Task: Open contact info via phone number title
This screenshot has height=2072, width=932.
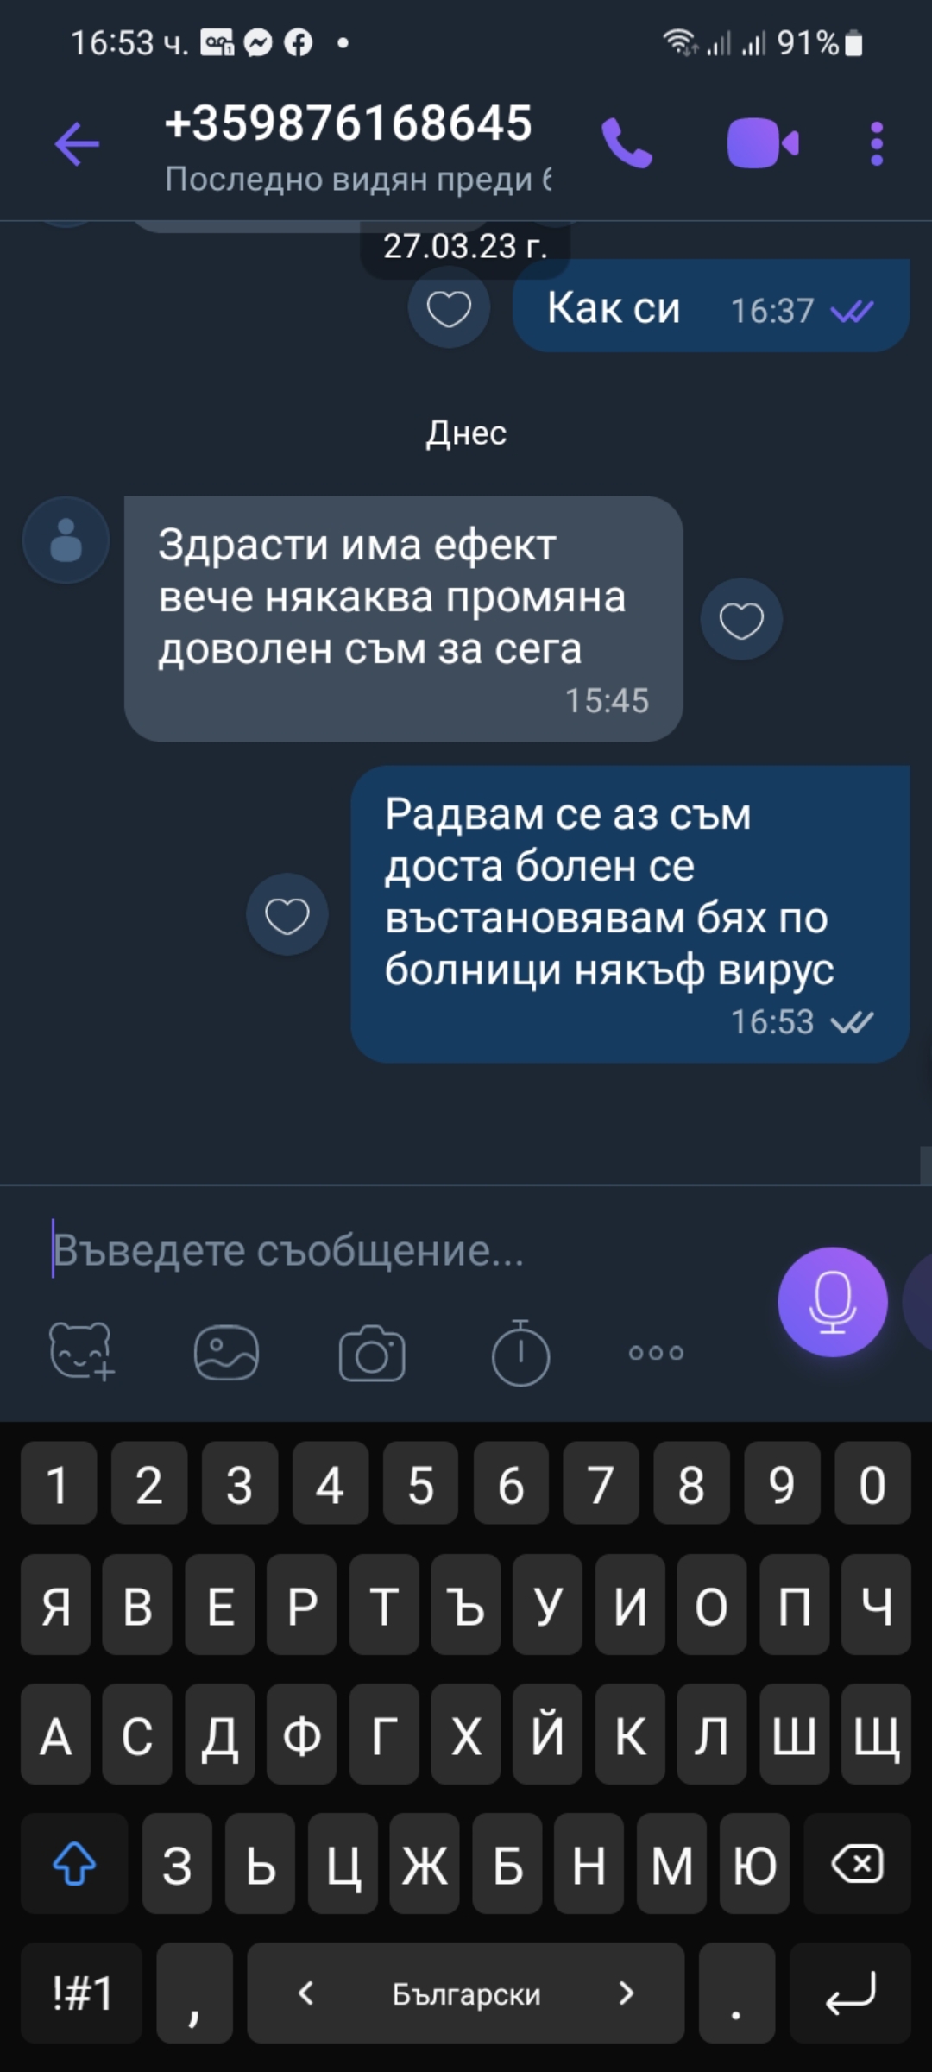Action: pyautogui.click(x=349, y=123)
